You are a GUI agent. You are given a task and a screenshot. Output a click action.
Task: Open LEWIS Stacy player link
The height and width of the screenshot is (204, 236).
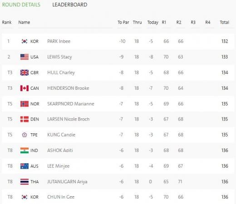point(59,57)
